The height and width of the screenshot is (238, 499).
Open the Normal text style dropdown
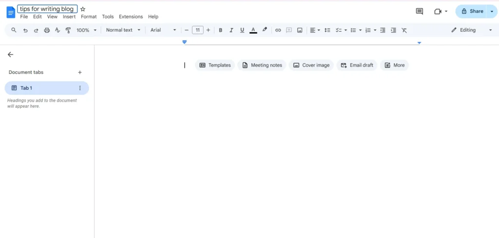(123, 30)
